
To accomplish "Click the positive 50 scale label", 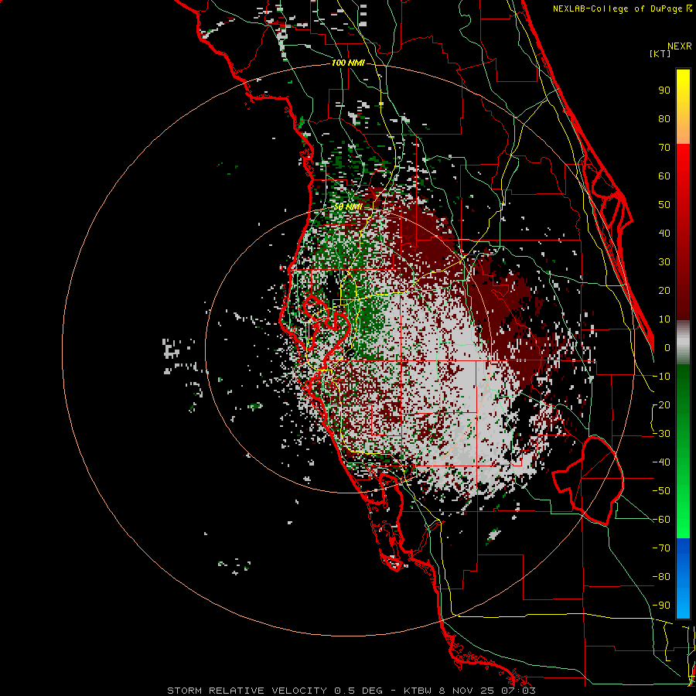I will pyautogui.click(x=664, y=205).
